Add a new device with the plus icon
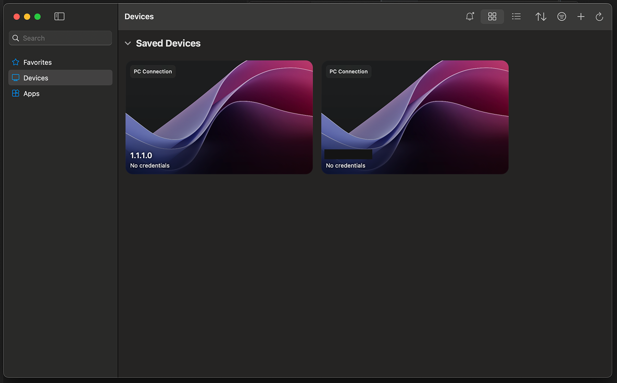617x383 pixels. click(581, 16)
